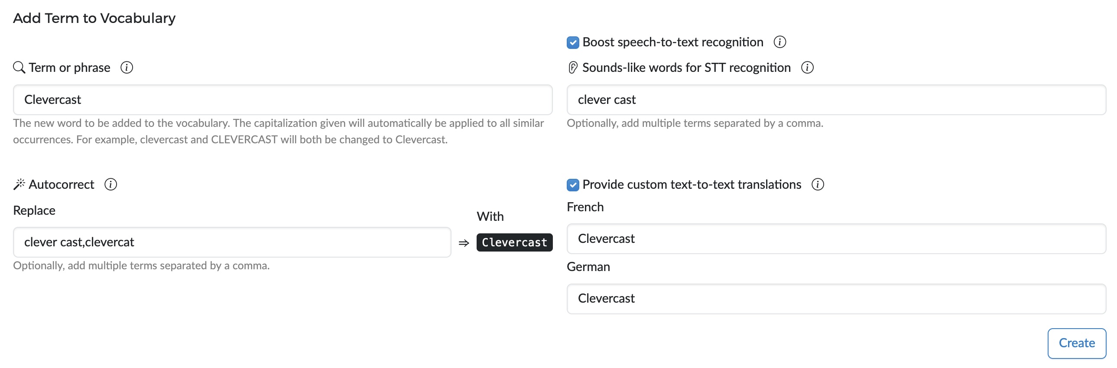This screenshot has width=1117, height=368.
Task: Click the ear icon next to Sounds-like words
Action: pos(572,68)
